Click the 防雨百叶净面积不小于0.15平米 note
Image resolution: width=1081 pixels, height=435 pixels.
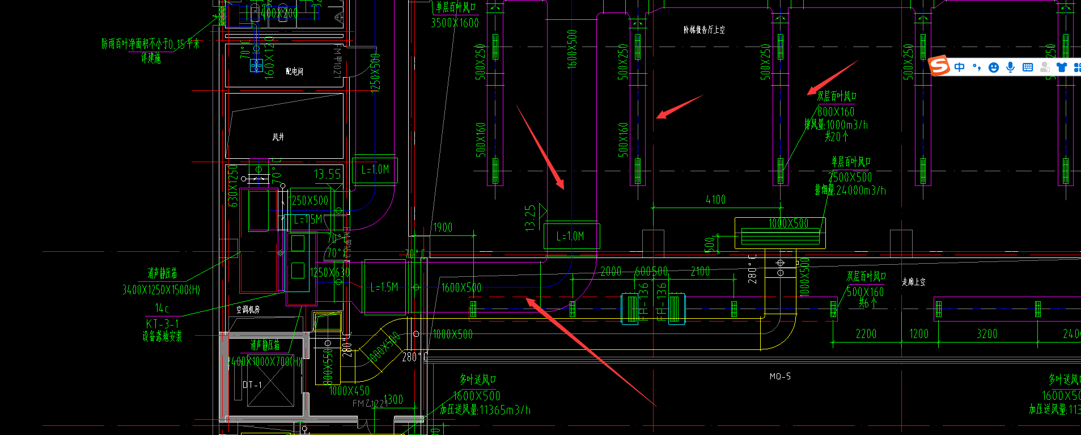(x=150, y=44)
